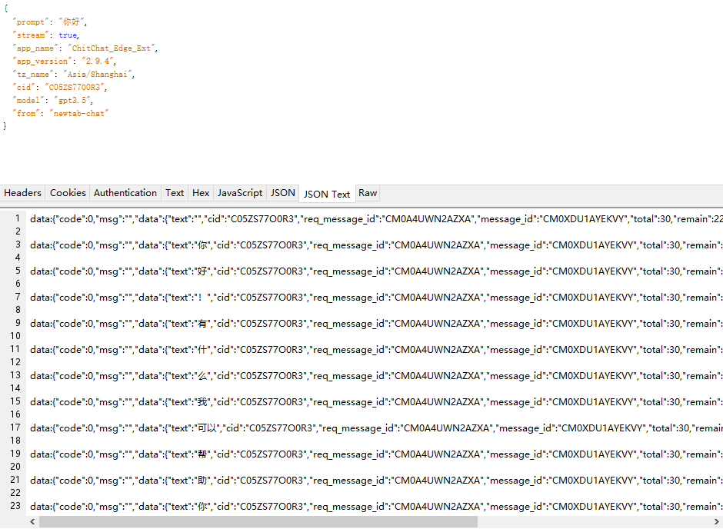Click line number 1 in the gutter
723x529 pixels.
coord(16,219)
